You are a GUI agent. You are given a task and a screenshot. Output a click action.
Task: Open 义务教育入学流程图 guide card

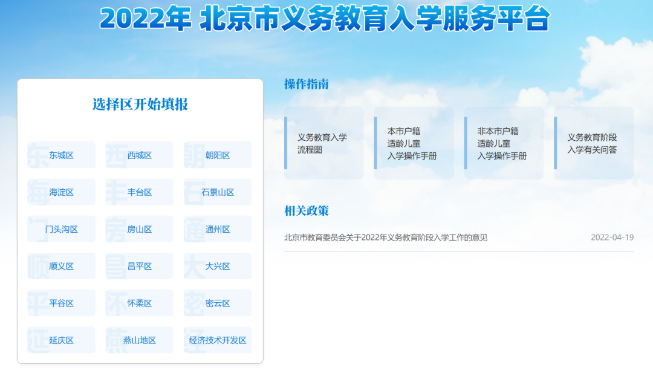tap(324, 143)
